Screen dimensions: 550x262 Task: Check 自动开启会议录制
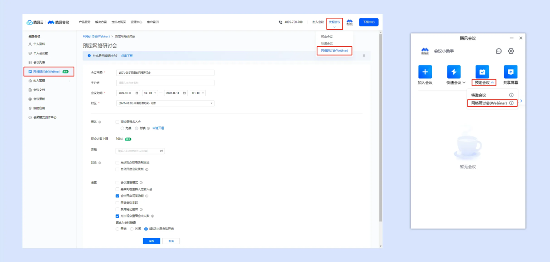[117, 169]
